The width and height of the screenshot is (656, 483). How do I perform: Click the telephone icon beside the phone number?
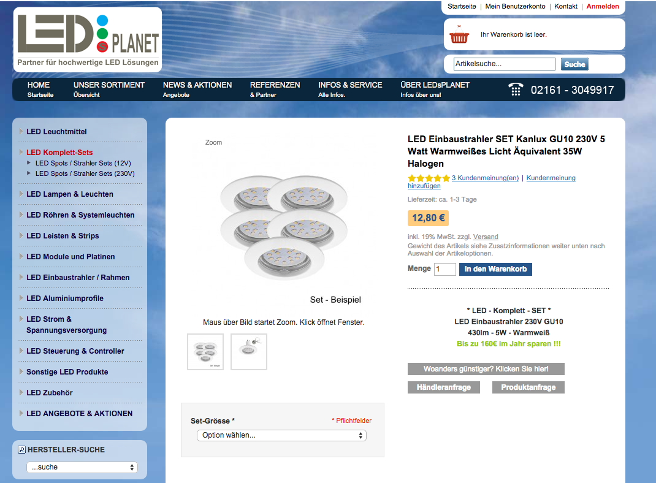pyautogui.click(x=516, y=89)
